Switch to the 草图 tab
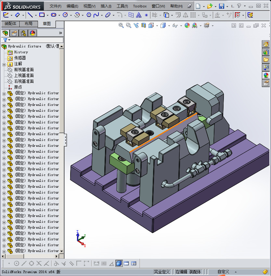 (x=47, y=24)
